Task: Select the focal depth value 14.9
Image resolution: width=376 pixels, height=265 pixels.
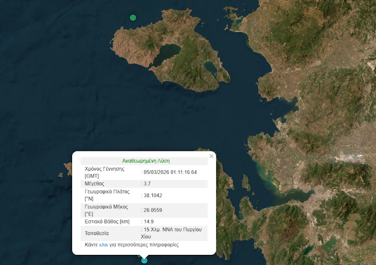Action: 148,221
